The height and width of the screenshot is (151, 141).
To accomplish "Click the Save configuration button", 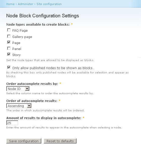I will tap(24, 141).
